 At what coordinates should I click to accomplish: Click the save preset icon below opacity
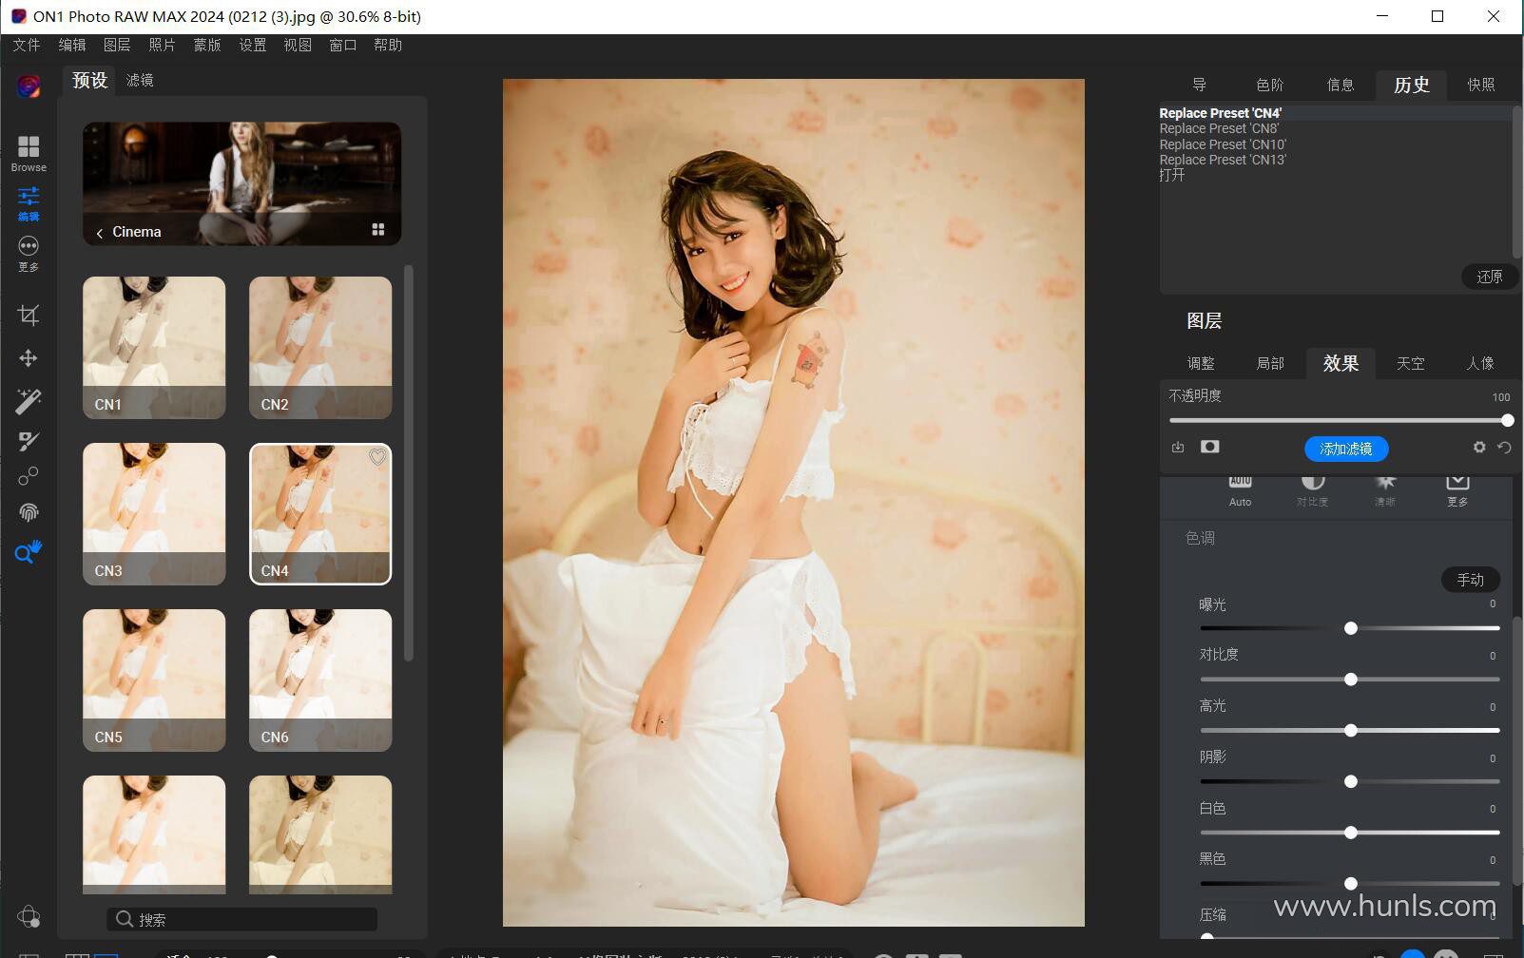[1178, 447]
